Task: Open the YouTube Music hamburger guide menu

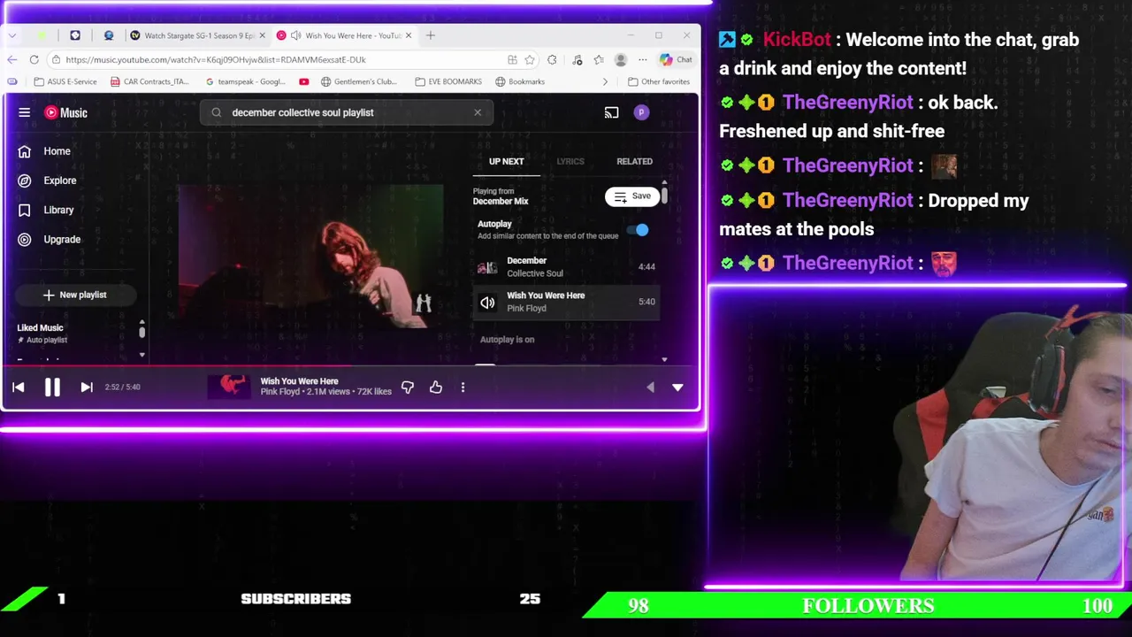Action: 25,112
